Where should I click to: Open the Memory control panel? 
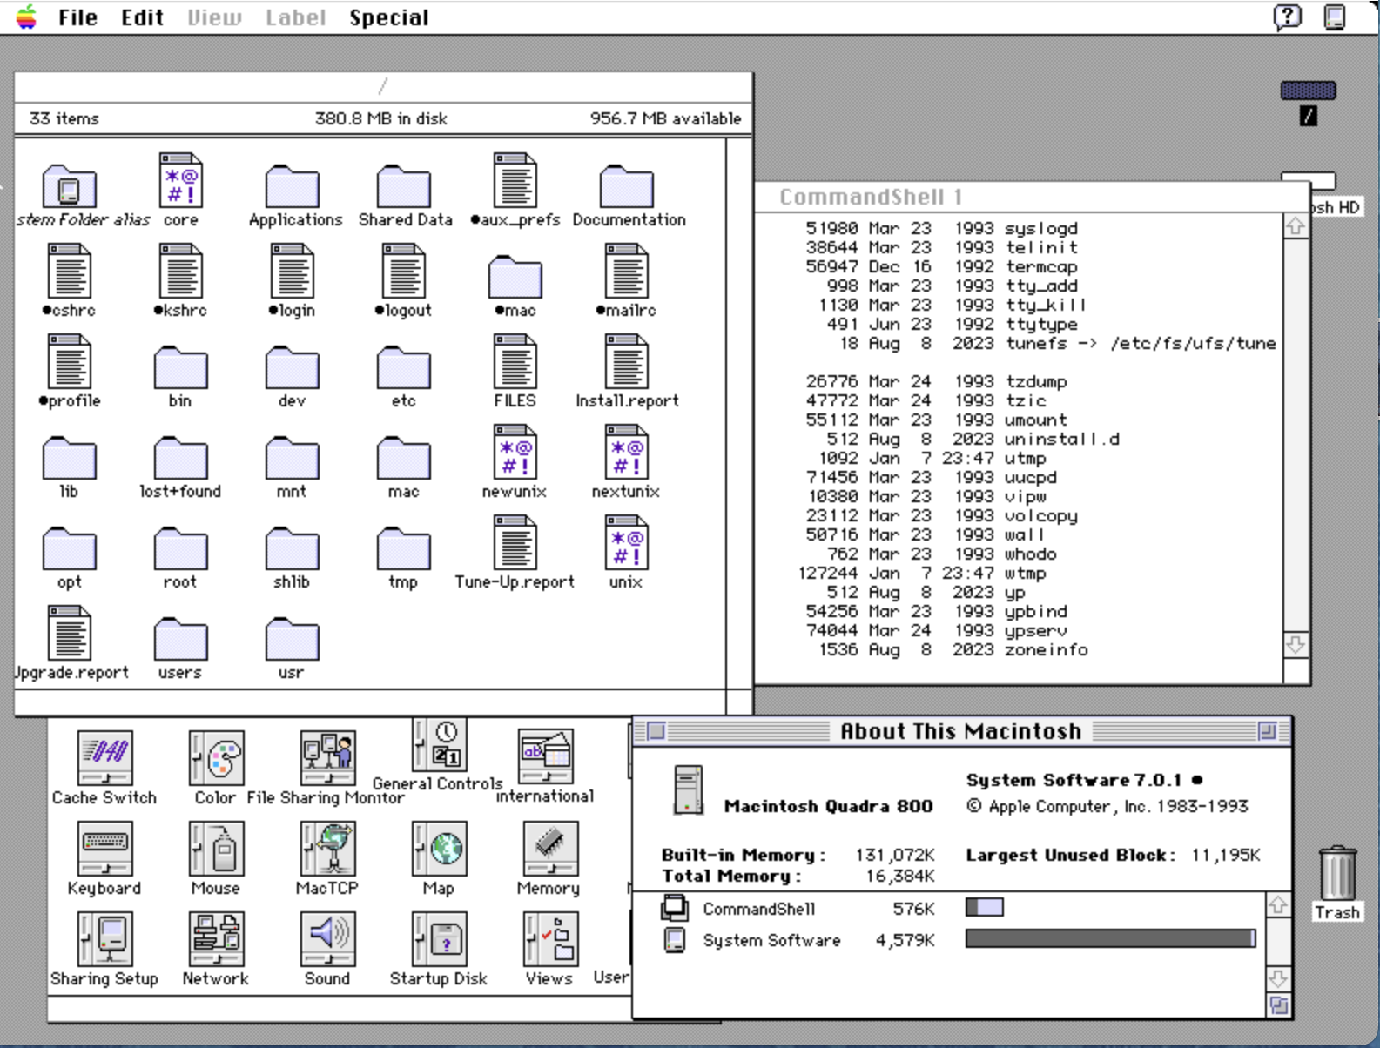549,849
